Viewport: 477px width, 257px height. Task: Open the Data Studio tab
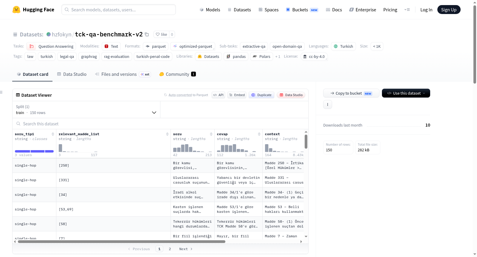[72, 74]
